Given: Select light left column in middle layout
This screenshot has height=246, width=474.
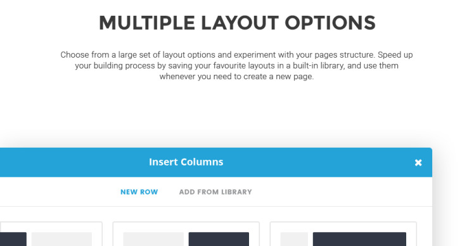Looking at the screenshot, I should click(x=153, y=239).
